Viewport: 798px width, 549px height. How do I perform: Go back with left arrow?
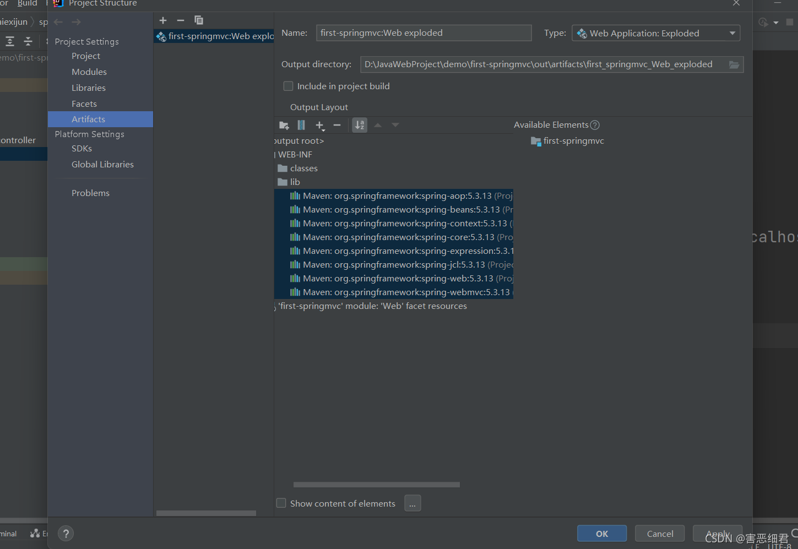[x=58, y=22]
